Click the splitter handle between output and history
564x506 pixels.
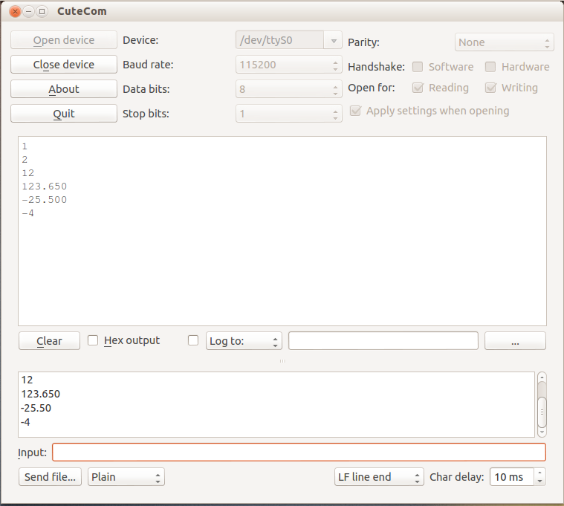pos(282,360)
